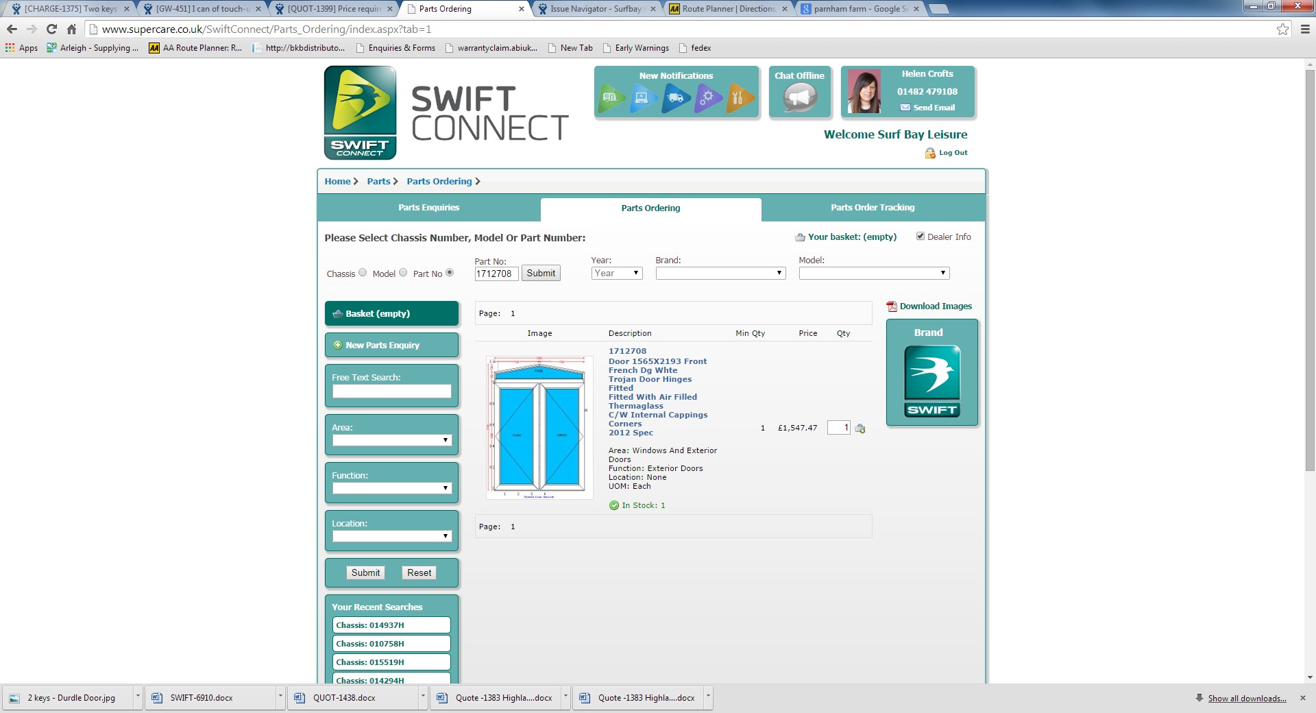This screenshot has width=1316, height=713.
Task: Untick the Dealer Info checkbox
Action: 921,237
